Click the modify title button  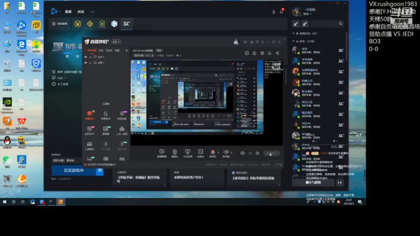(x=159, y=50)
